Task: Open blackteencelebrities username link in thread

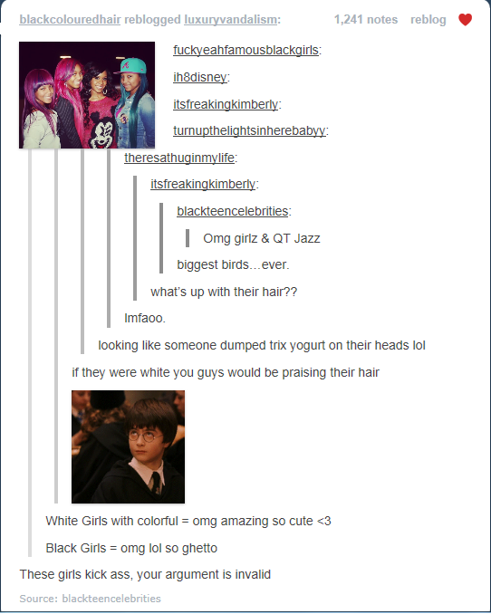Action: [x=233, y=211]
